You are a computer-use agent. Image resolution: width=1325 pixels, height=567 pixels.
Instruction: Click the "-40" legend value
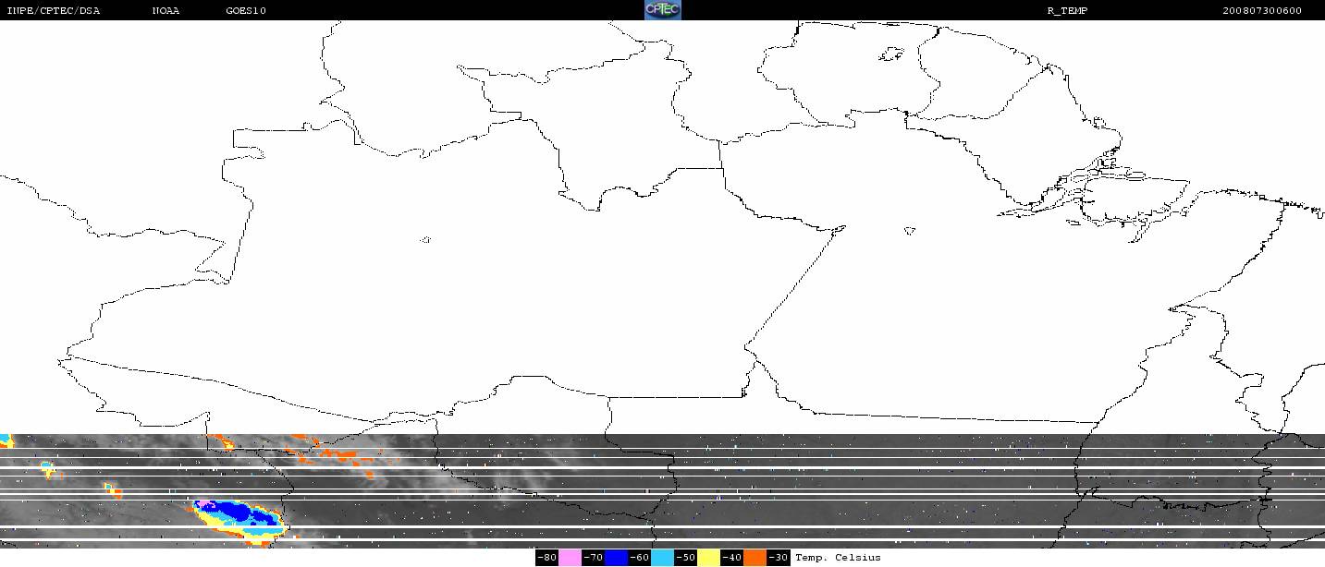coord(731,558)
